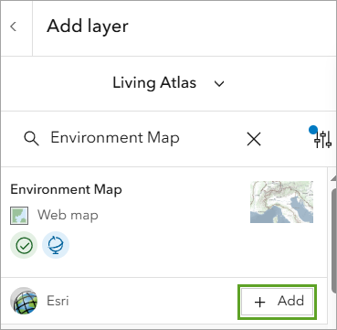
Task: Open the Living Atlas source dropdown
Action: click(x=168, y=83)
